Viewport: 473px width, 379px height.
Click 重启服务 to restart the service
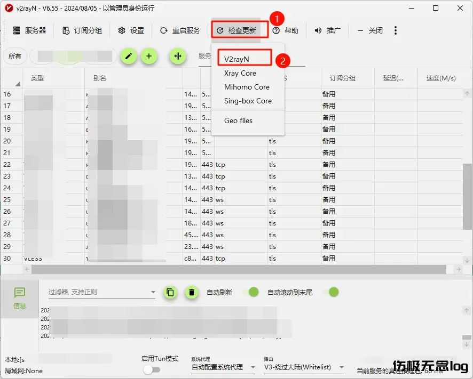coord(180,30)
